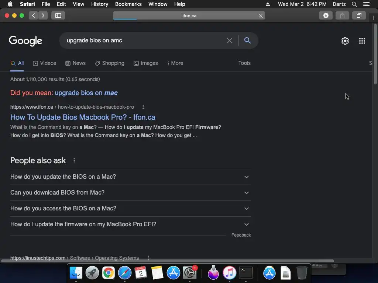Screen dimensions: 378x283
Task: Open the Tools search options
Action: point(244,63)
